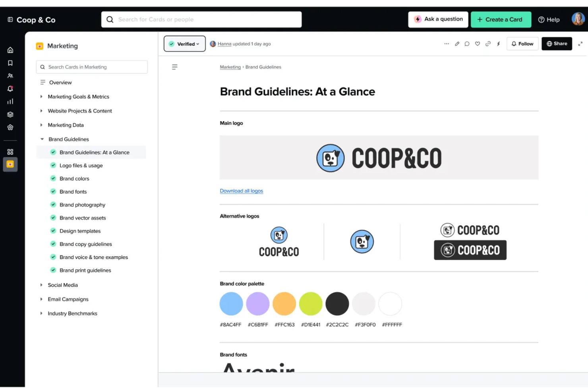The image size is (588, 392).
Task: Click the Share button
Action: [557, 44]
